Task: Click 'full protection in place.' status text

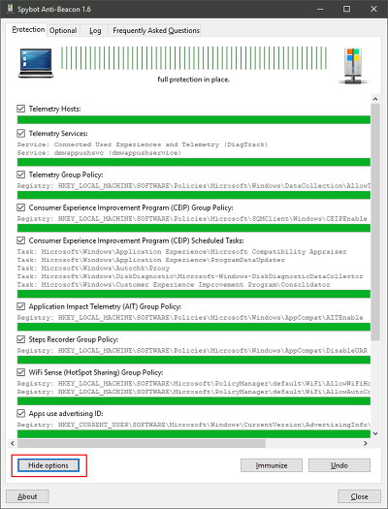Action: coord(193,80)
